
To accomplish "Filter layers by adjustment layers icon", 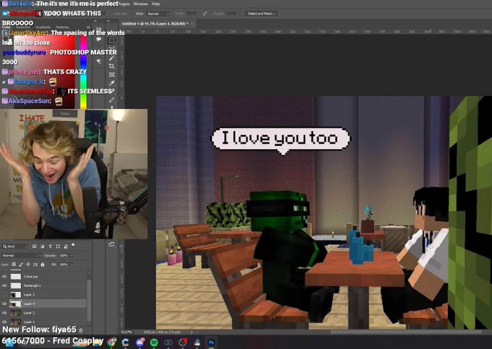I will pos(43,246).
